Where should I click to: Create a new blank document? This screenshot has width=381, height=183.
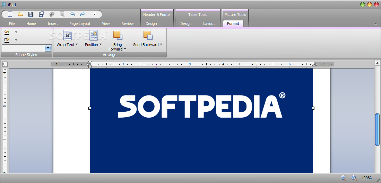pos(10,14)
